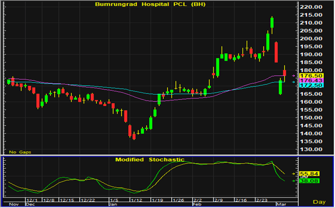Viewport: 335px width, 208px height.
Task: Click the magenta arrow marker beside price axis
Action: [x=293, y=76]
